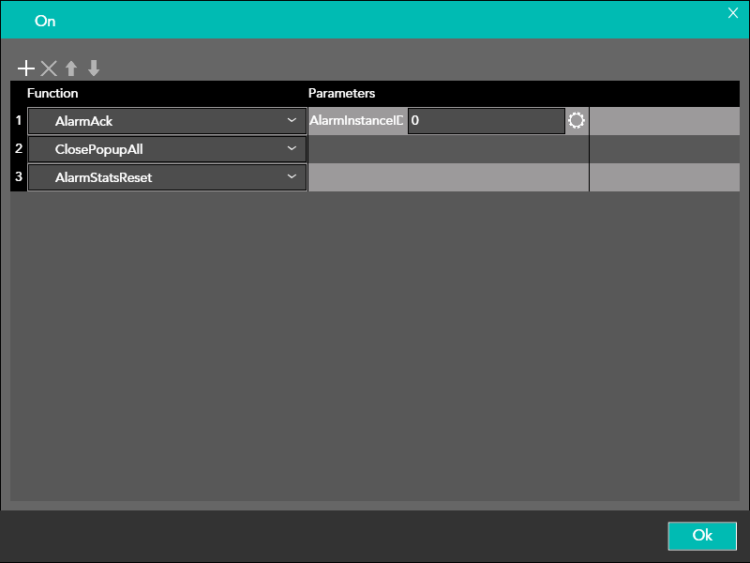Open the AlarmAck function dropdown
The height and width of the screenshot is (563, 750).
pyautogui.click(x=292, y=121)
